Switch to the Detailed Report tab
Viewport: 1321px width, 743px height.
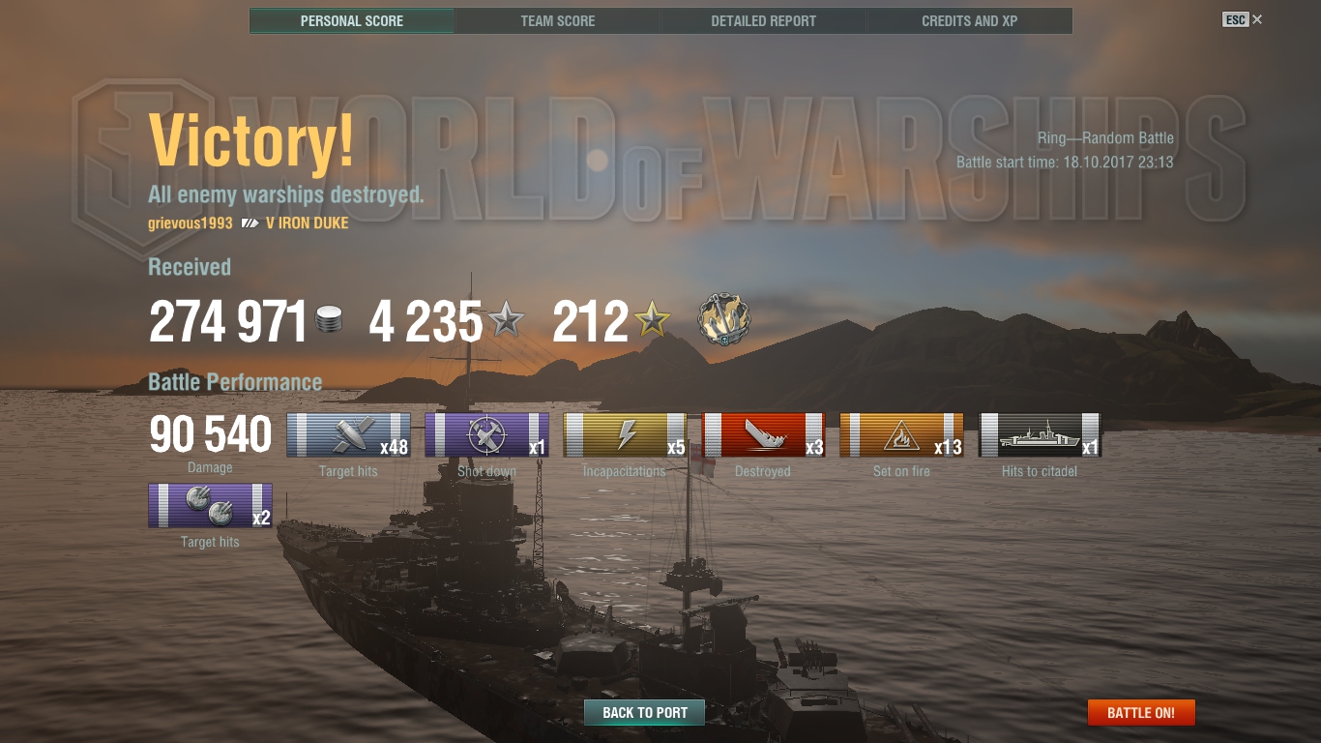[764, 21]
